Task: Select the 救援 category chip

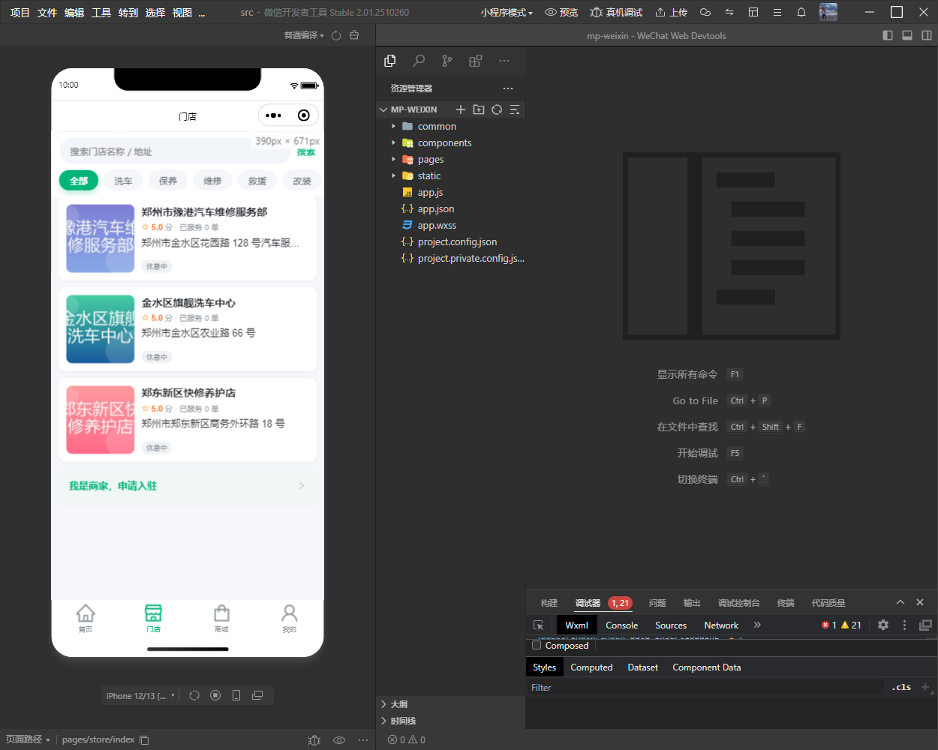Action: (x=257, y=181)
